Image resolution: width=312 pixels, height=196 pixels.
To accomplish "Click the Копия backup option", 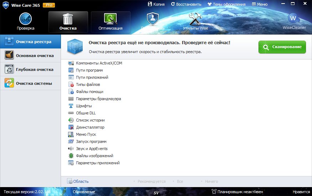I will pyautogui.click(x=156, y=4).
